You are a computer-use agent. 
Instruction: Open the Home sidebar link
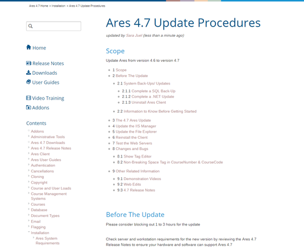(39, 48)
